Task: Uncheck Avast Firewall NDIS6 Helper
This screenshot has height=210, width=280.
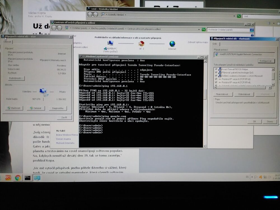Action: 216,69
